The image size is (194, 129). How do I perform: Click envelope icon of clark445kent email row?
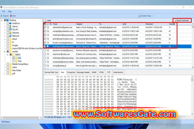(x=48, y=27)
